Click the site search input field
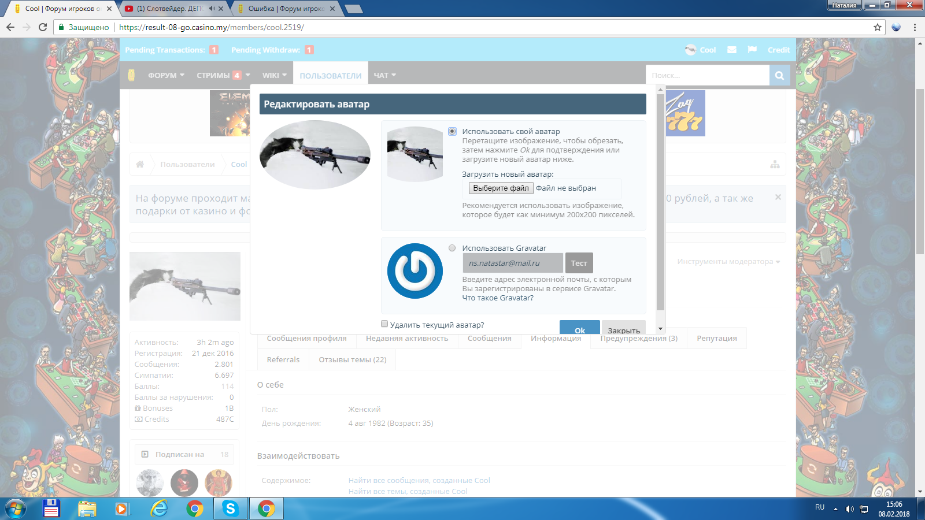This screenshot has height=520, width=925. click(x=708, y=75)
